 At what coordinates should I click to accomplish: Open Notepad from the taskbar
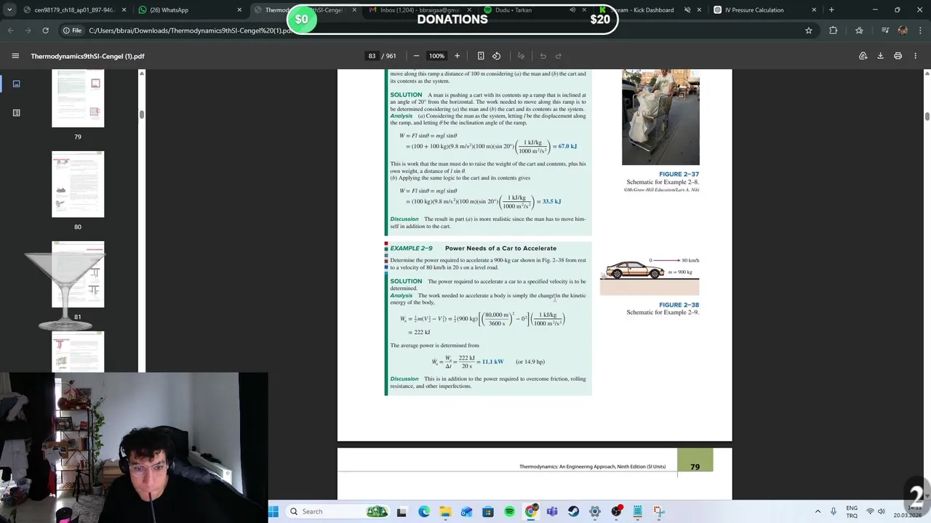pos(638,511)
